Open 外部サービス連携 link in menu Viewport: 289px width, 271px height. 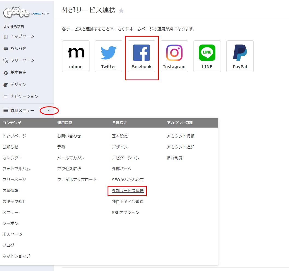click(x=128, y=191)
